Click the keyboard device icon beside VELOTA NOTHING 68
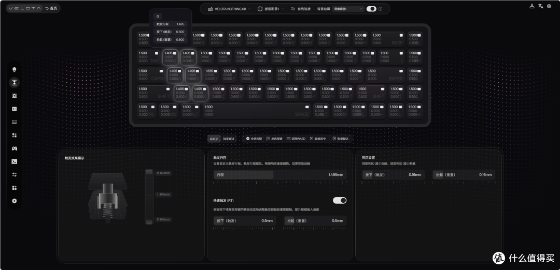Screen dimensions: 560x270 click(211, 9)
